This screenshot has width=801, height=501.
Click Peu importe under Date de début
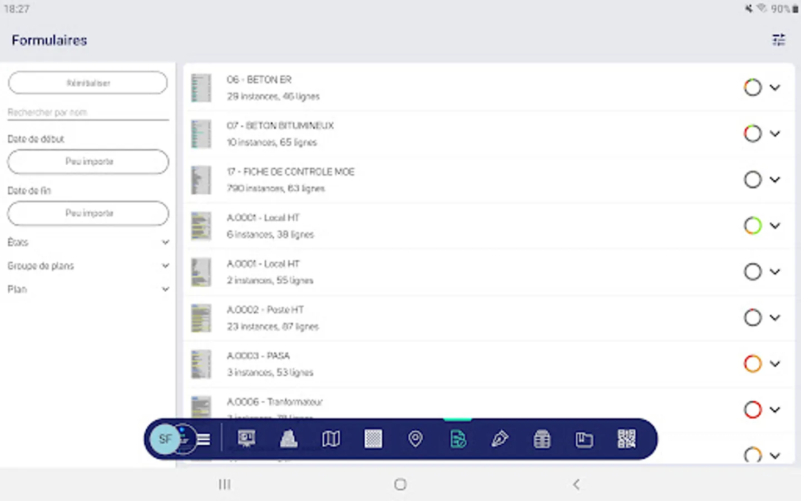[88, 161]
